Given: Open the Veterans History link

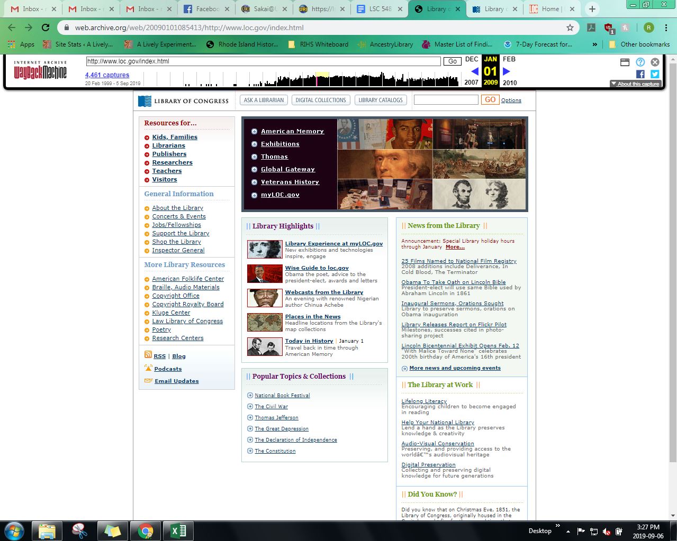Looking at the screenshot, I should click(x=290, y=182).
